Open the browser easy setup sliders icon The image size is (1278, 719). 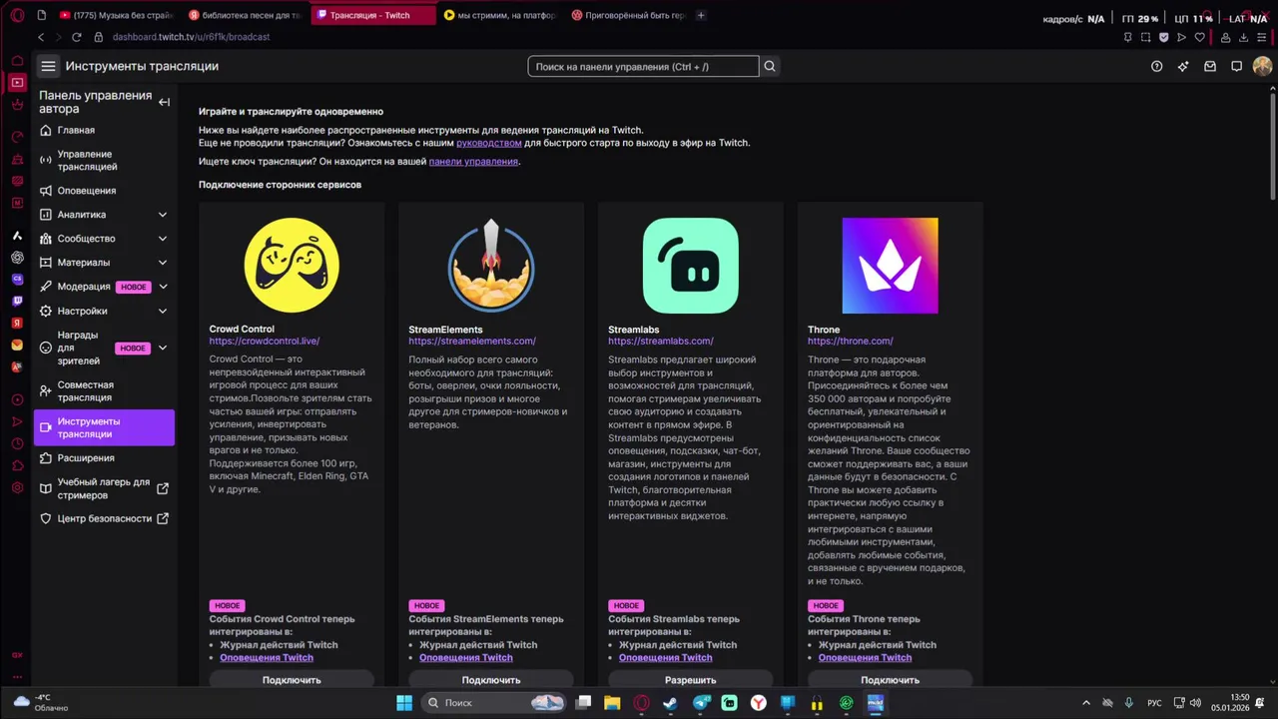pyautogui.click(x=1263, y=37)
